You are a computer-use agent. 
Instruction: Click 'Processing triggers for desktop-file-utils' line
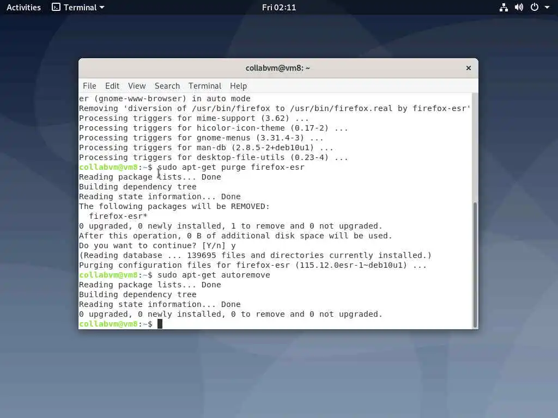[x=214, y=157]
